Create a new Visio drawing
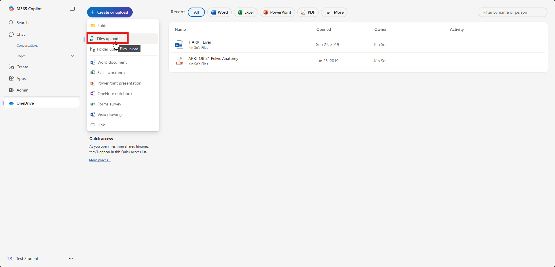The image size is (555, 267). [x=123, y=114]
